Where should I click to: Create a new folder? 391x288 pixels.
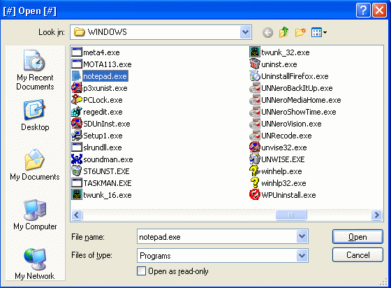coord(300,32)
